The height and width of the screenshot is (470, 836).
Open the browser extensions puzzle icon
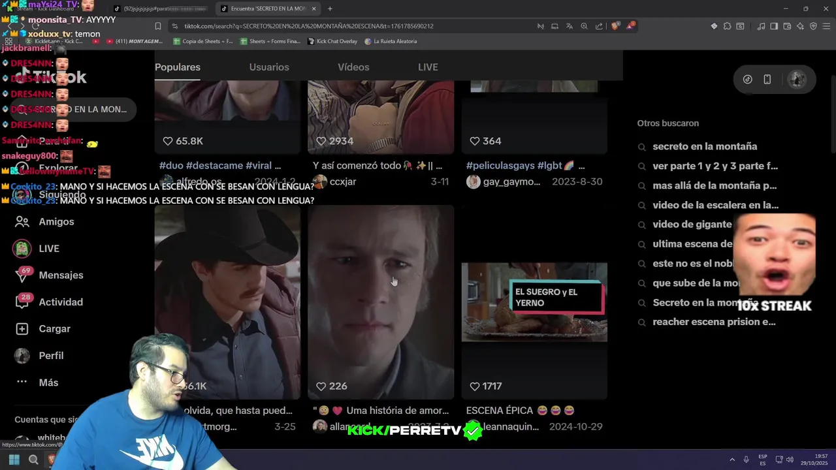coord(727,26)
